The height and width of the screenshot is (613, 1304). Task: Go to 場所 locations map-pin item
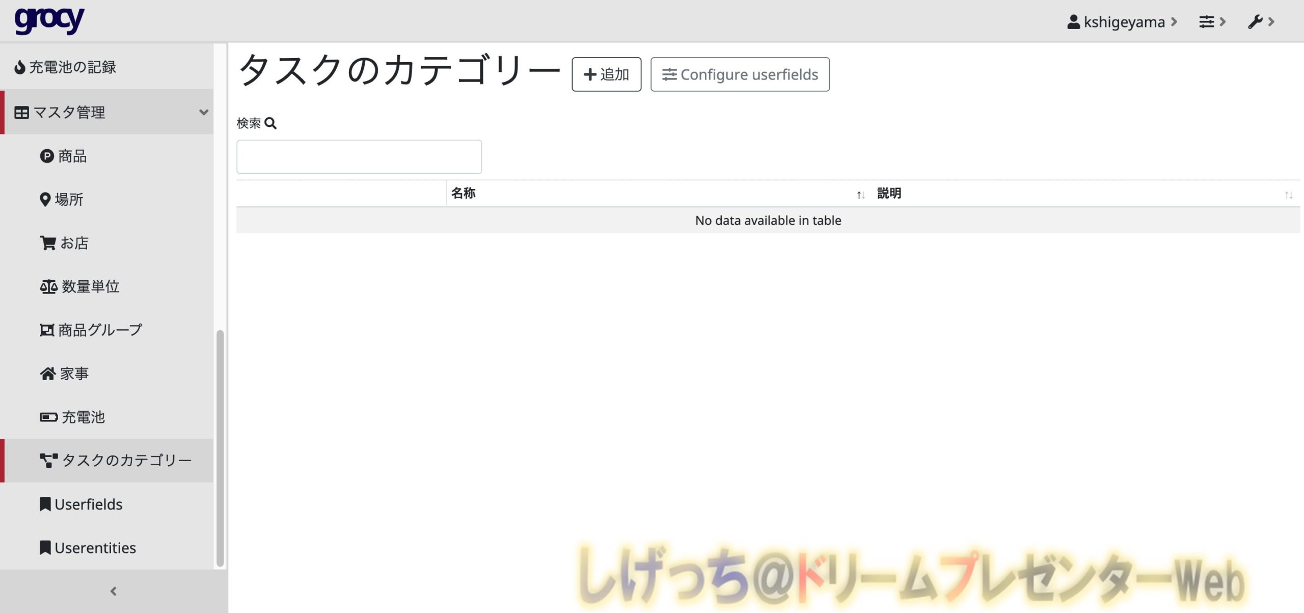[62, 200]
